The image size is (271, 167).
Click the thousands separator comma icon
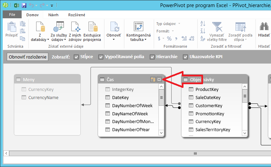coord(176,39)
